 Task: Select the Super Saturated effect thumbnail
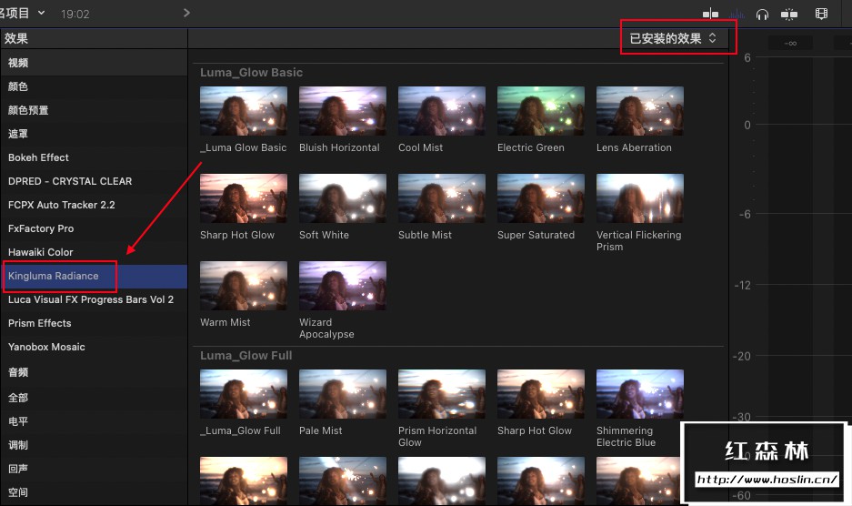pos(541,198)
